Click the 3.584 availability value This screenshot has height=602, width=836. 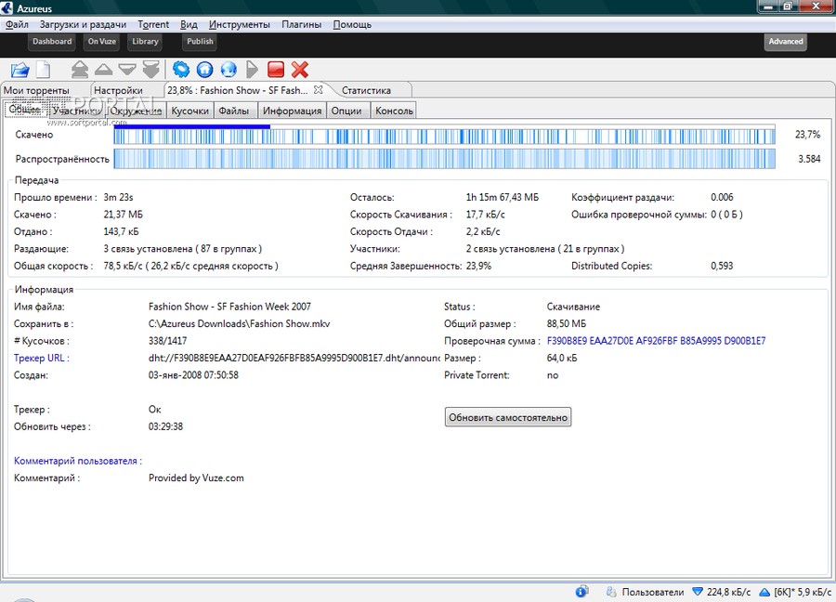click(809, 159)
